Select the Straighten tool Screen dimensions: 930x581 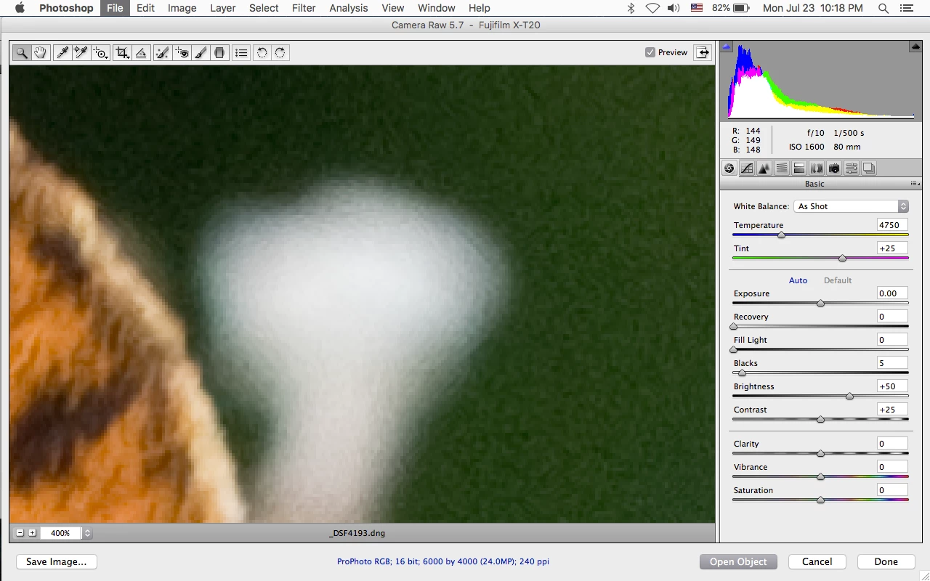(x=142, y=52)
